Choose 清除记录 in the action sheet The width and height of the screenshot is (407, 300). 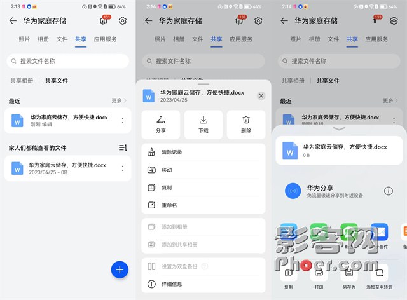click(203, 152)
